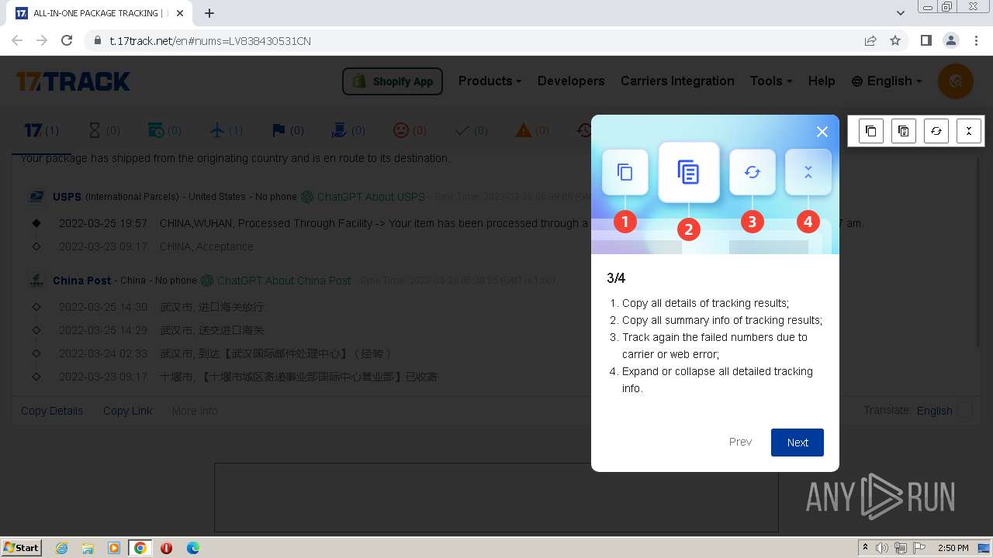Show hidden tray icons arrow
This screenshot has width=993, height=558.
pyautogui.click(x=865, y=548)
